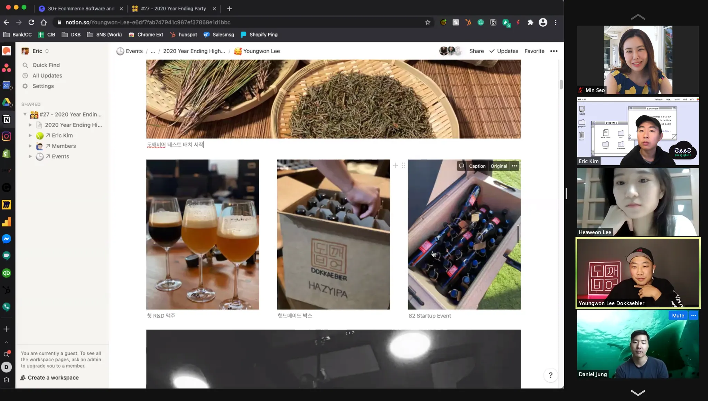Switch to the 30+ Ecommerce Software tab
The height and width of the screenshot is (401, 708).
(81, 9)
